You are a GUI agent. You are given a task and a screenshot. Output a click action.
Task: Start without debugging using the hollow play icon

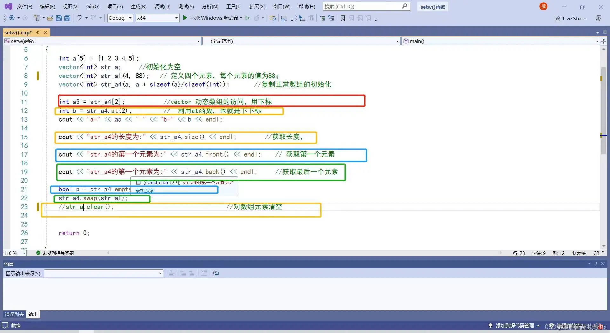(x=247, y=18)
